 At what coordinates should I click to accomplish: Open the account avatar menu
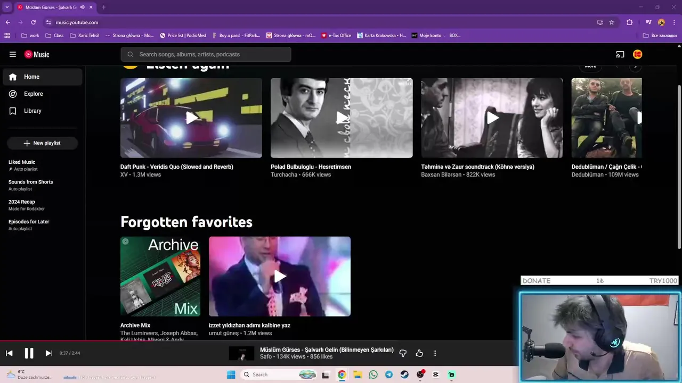coord(638,54)
